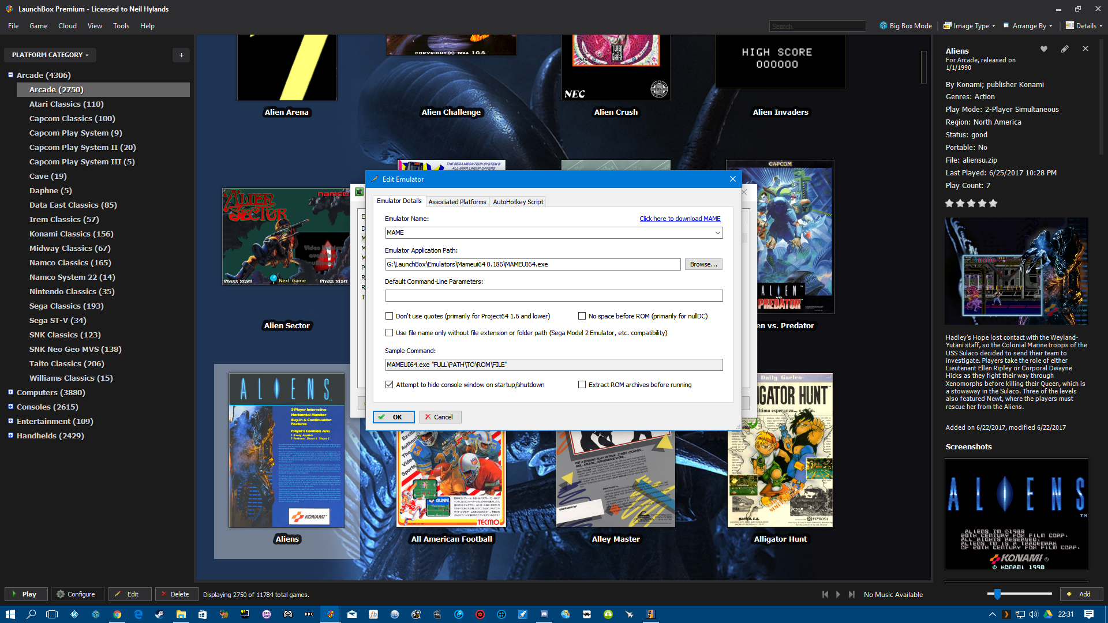This screenshot has width=1108, height=623.
Task: Click the Play button in the bottom bar
Action: click(26, 594)
